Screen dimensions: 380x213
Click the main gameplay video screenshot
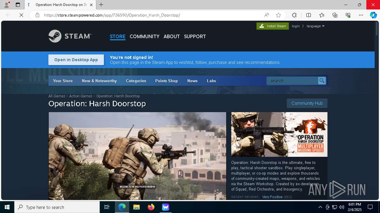click(x=137, y=156)
